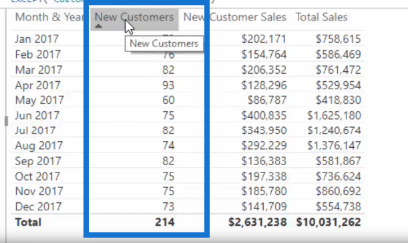This screenshot has height=243, width=408.
Task: Click the $400,835 new customer sales value
Action: tap(264, 115)
